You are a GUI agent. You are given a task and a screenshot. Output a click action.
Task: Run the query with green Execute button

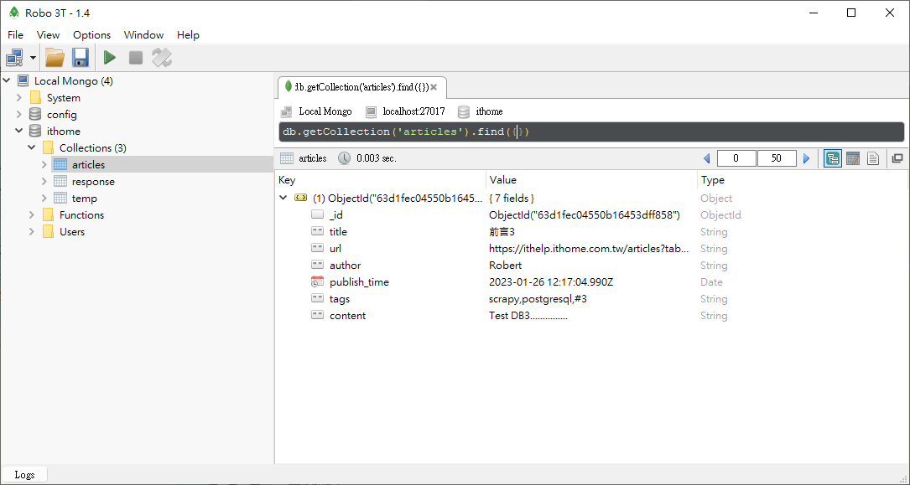click(110, 58)
